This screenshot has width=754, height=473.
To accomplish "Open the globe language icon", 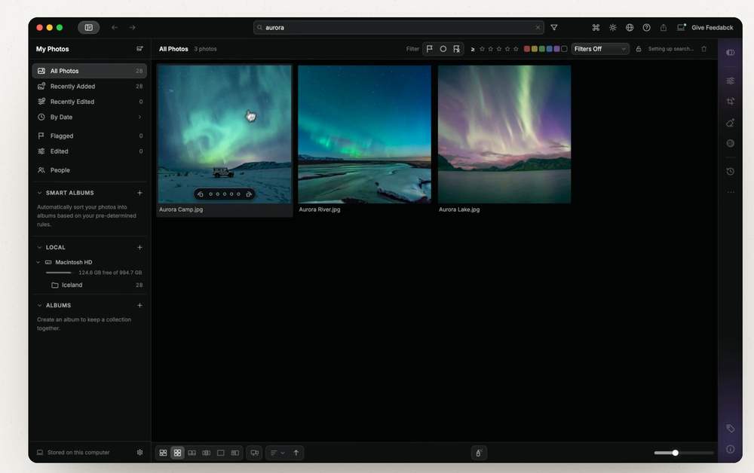I will pyautogui.click(x=630, y=28).
